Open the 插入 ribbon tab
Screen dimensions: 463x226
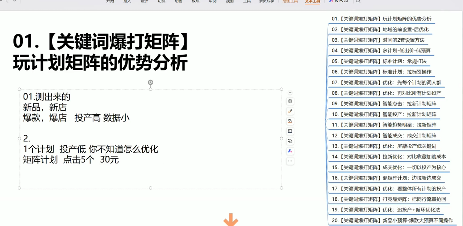pyautogui.click(x=127, y=1)
